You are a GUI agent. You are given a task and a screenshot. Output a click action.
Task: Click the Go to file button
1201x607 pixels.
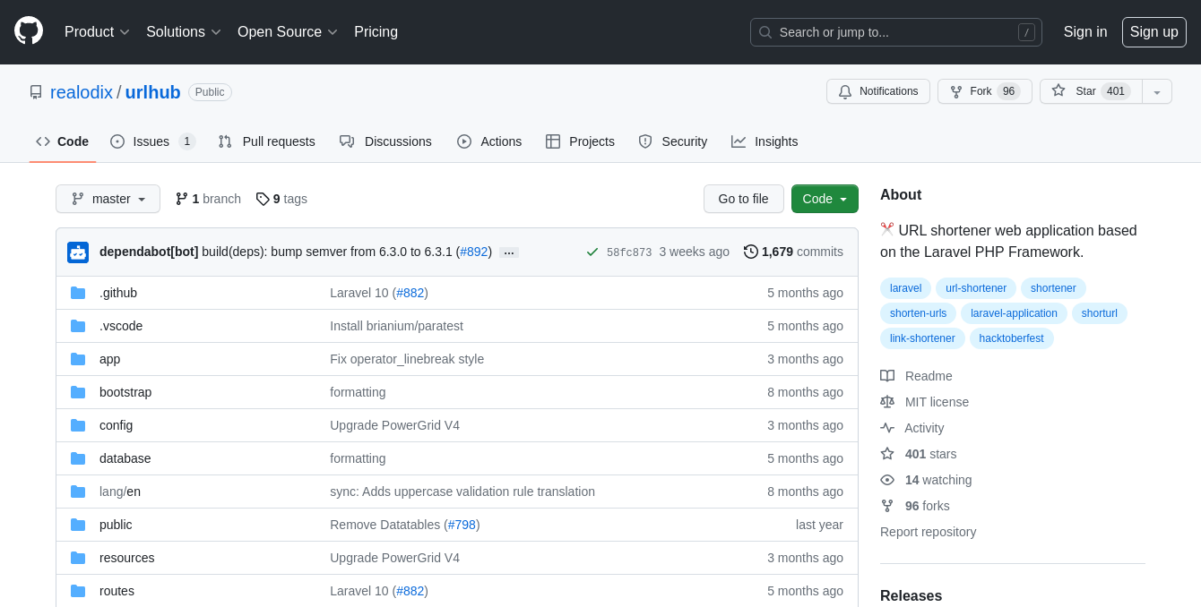[743, 199]
